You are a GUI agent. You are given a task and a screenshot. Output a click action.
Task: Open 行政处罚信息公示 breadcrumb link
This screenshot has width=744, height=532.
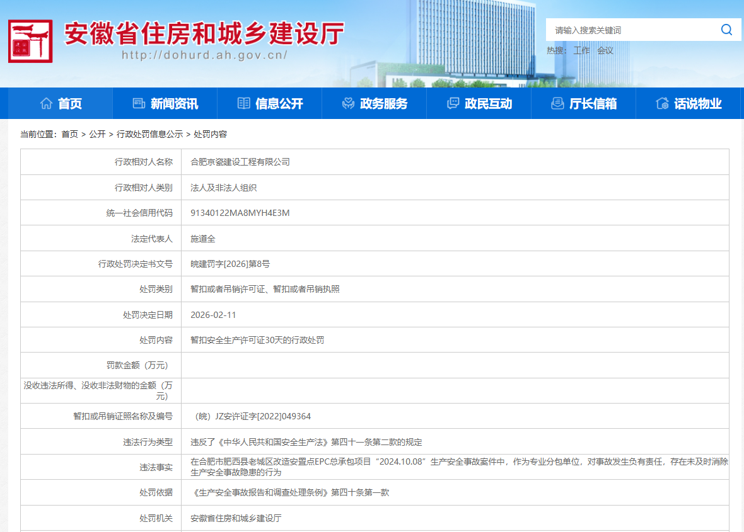tap(149, 134)
